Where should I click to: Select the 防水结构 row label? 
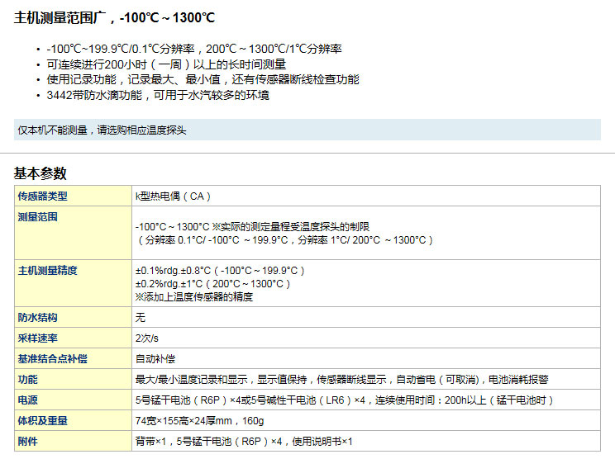tap(38, 318)
